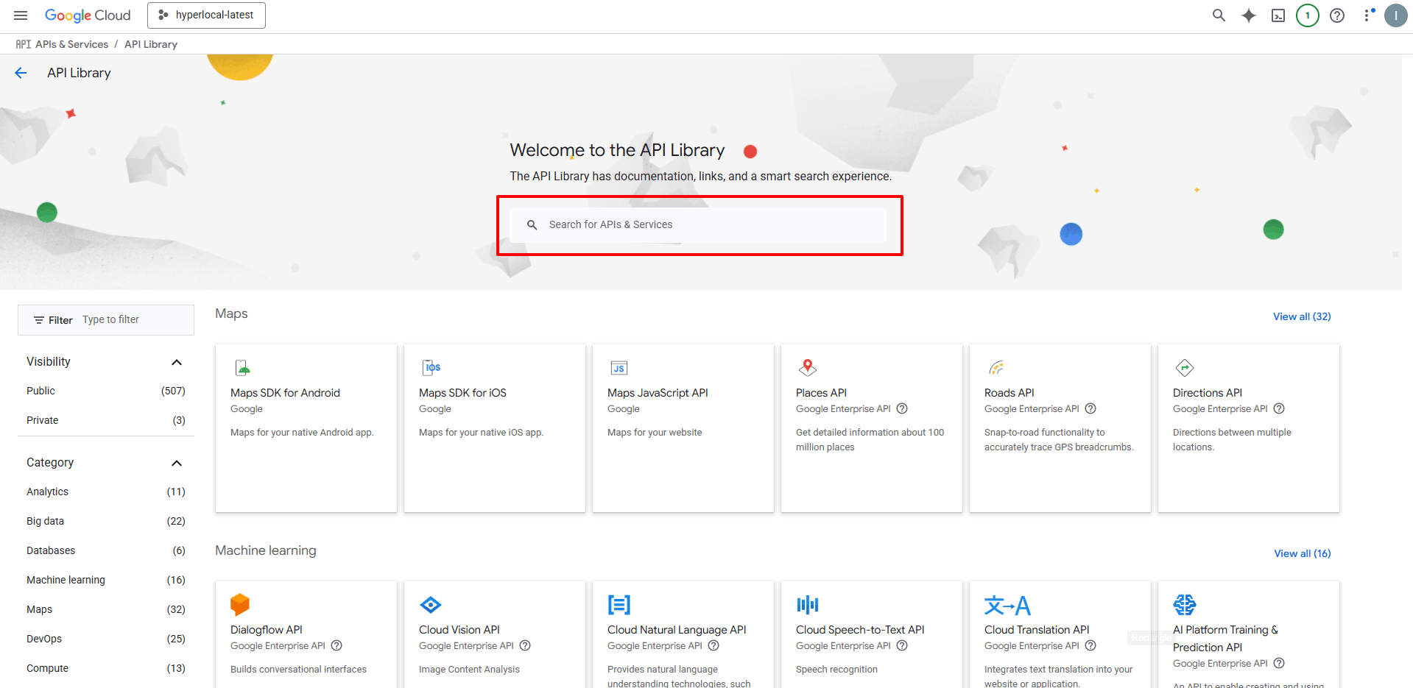Image resolution: width=1413 pixels, height=688 pixels.
Task: Filter by Private visibility
Action: [x=106, y=420]
